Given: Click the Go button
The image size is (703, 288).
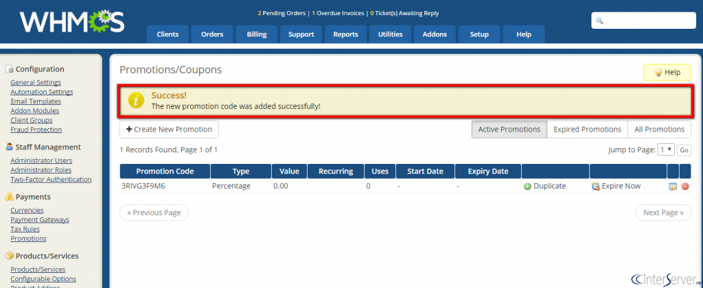Looking at the screenshot, I should (x=684, y=150).
